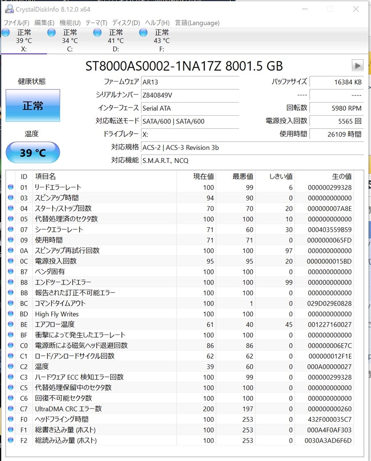
Task: Open the 言語(Language) menu
Action: point(197,23)
